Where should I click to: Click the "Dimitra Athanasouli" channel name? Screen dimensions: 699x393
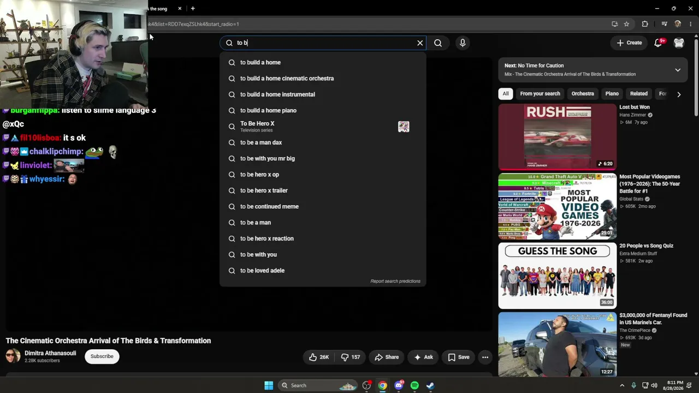click(x=50, y=353)
